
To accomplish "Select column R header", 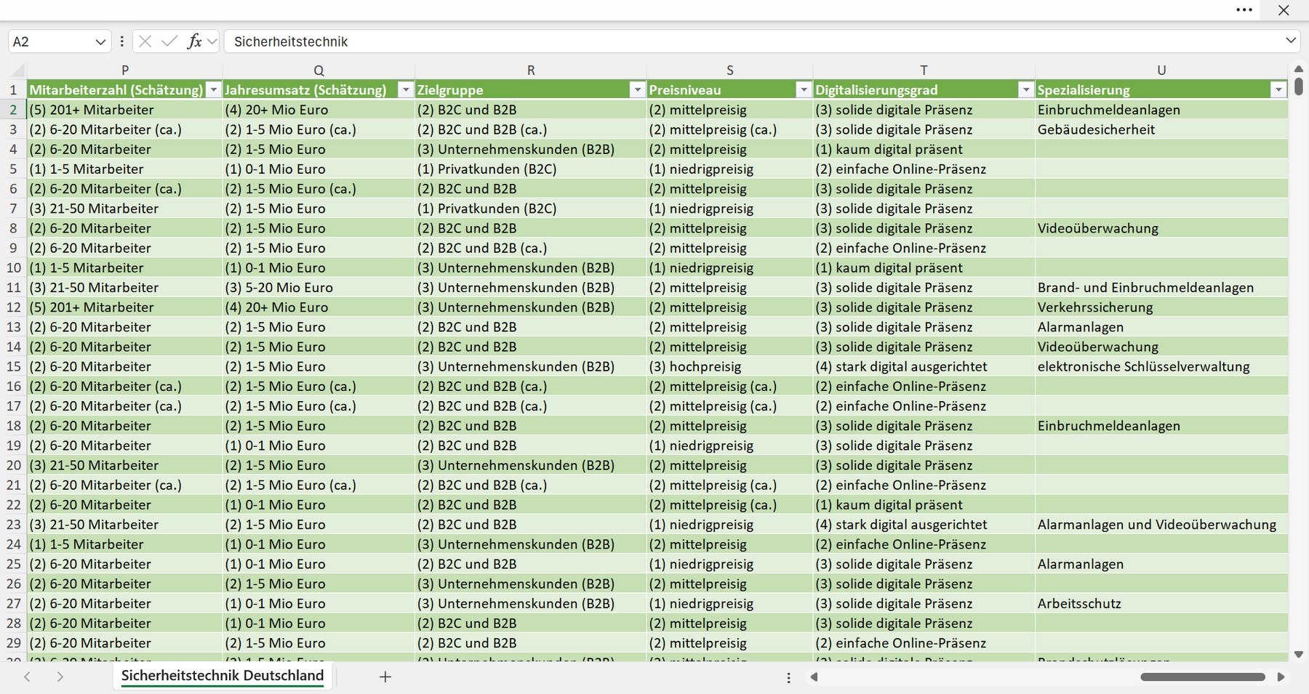I will click(531, 70).
